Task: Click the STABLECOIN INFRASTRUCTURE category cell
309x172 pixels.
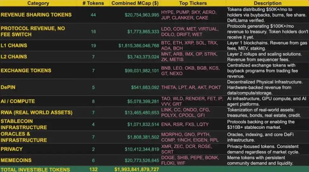Action: 24,124
